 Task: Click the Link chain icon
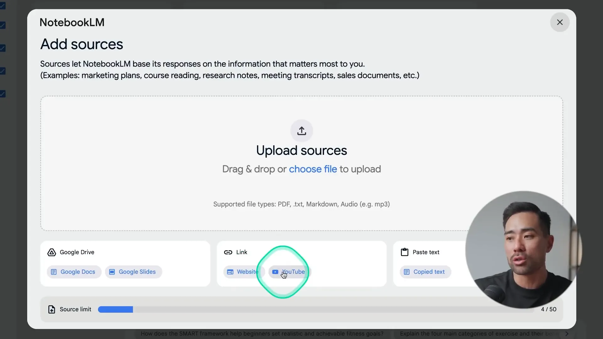pos(228,252)
